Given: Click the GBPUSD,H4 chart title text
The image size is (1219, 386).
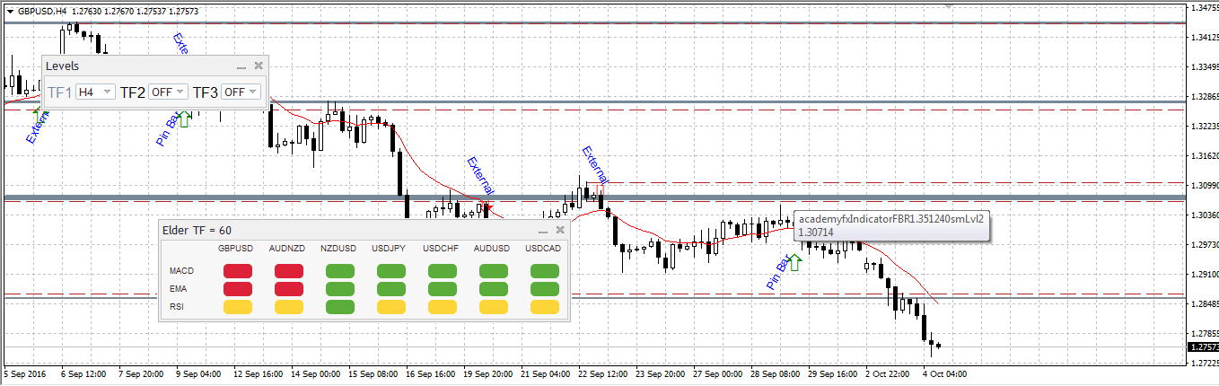Looking at the screenshot, I should click(x=42, y=11).
